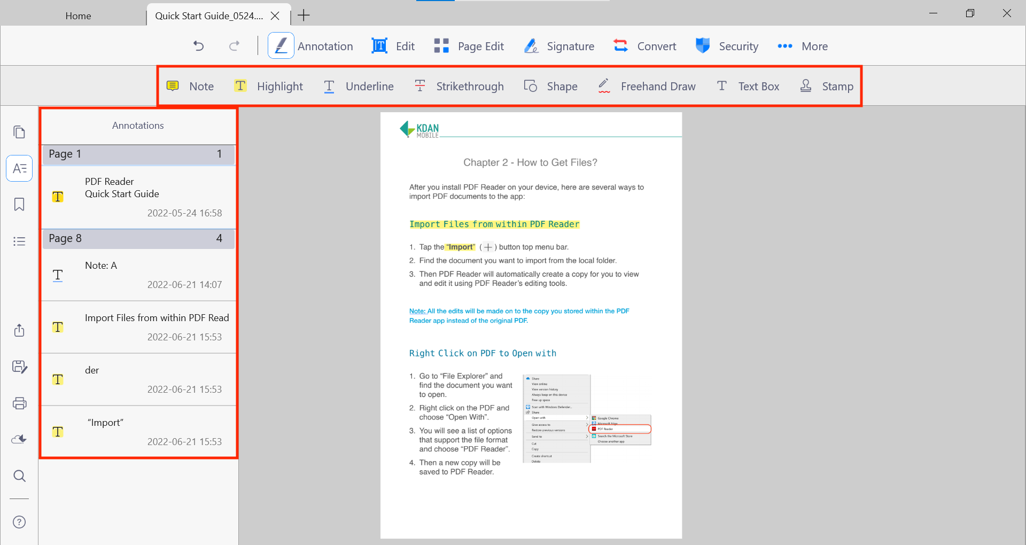Click the 'Right Click on PDF to Open with' heading

click(483, 353)
